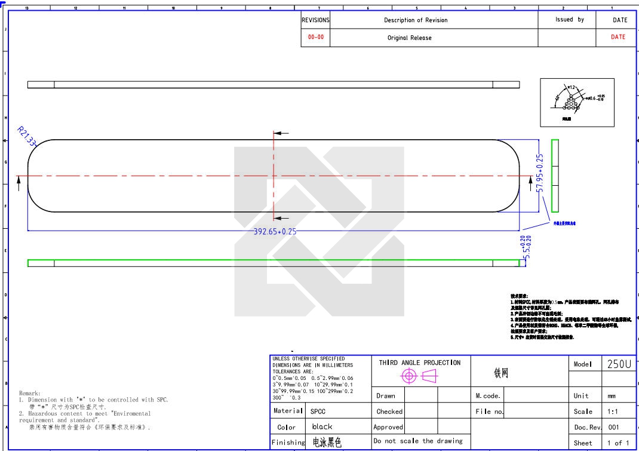Select the green side view rectangle
Viewport: 639px width, 451px height.
pos(555,176)
